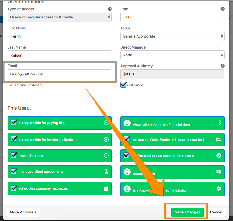Click the folder icon on QuickBooks tile
This screenshot has width=233, height=221.
click(x=219, y=140)
